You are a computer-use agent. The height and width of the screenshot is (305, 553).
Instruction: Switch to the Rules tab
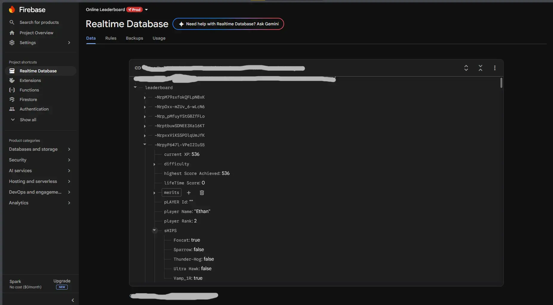111,38
